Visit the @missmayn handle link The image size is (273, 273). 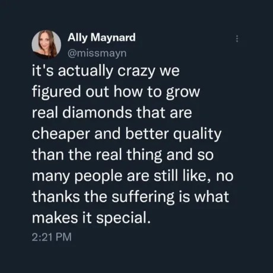click(x=97, y=53)
